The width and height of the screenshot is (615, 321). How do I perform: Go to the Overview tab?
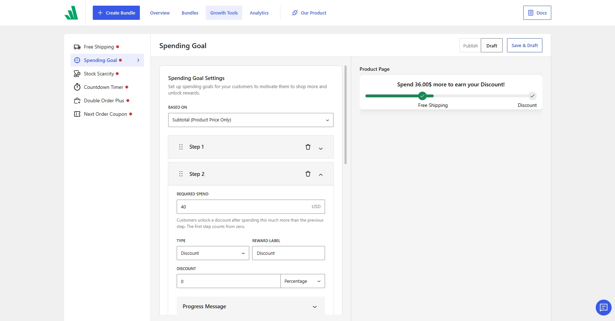(160, 13)
